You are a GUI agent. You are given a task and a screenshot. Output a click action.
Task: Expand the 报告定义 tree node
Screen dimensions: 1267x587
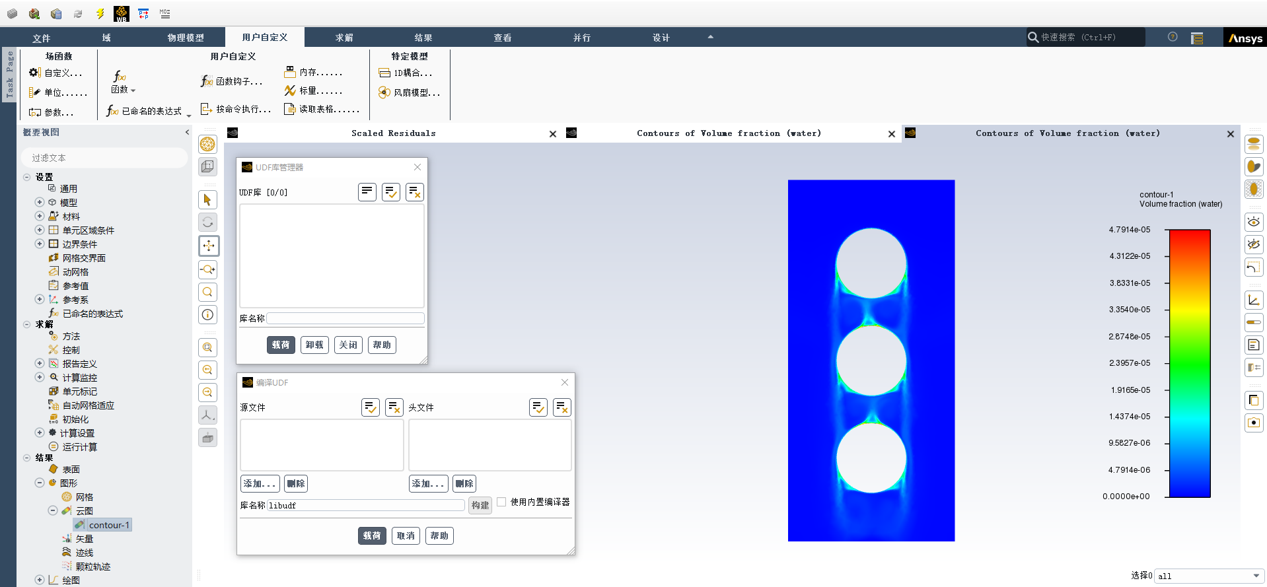pos(40,363)
